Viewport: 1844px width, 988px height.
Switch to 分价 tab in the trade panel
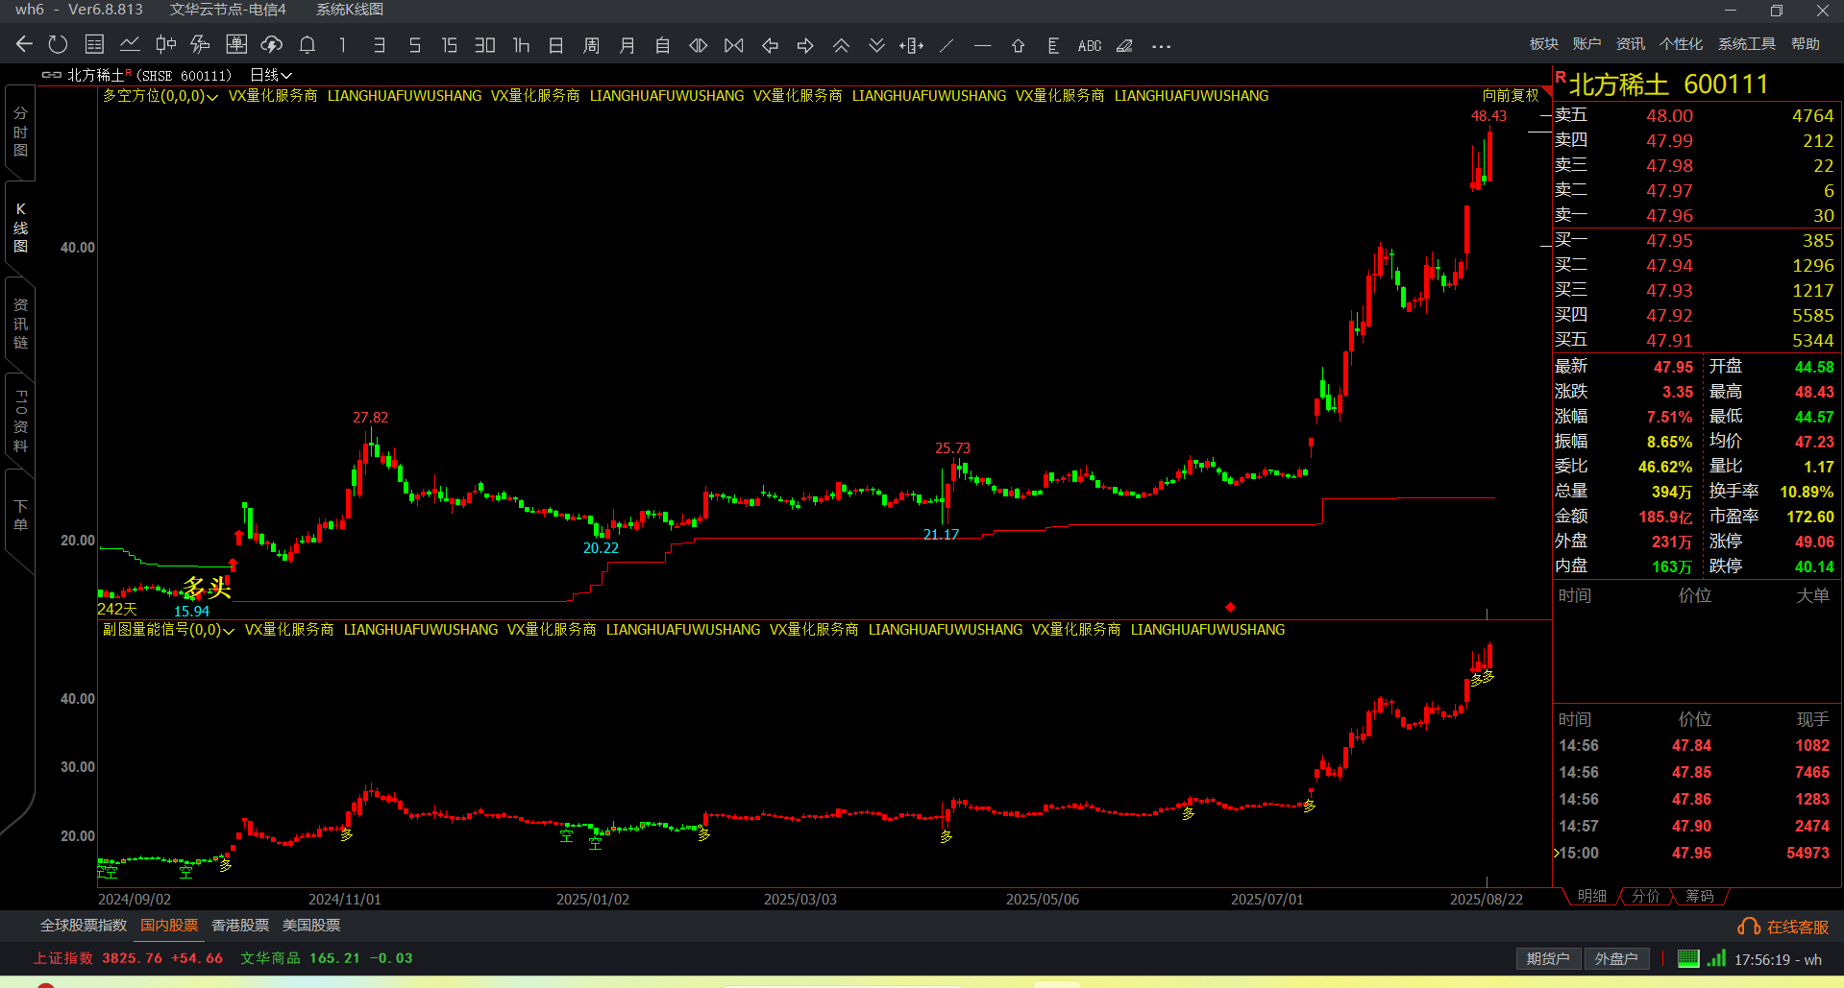coord(1646,896)
